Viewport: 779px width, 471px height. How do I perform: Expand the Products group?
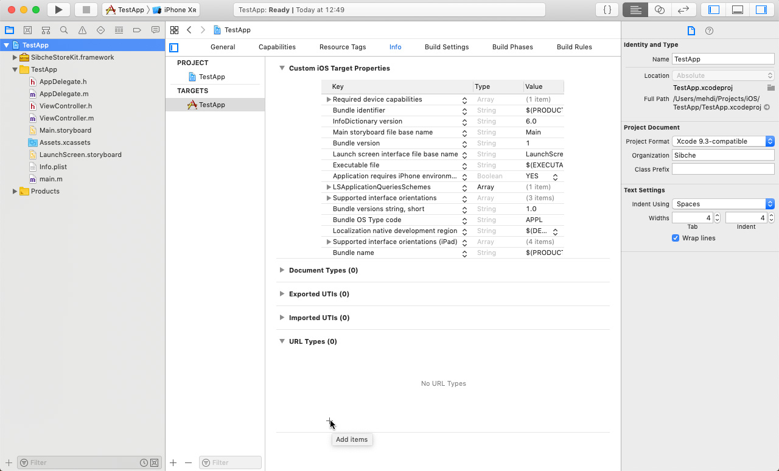[15, 191]
